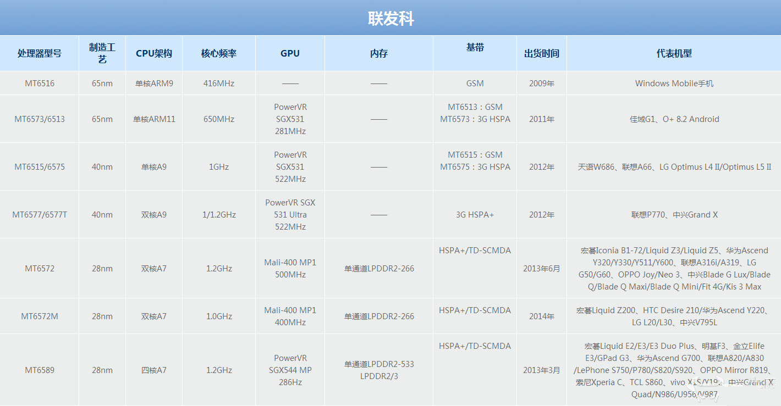Click the Windows Mobile手机 cell
781x406 pixels.
pos(674,84)
